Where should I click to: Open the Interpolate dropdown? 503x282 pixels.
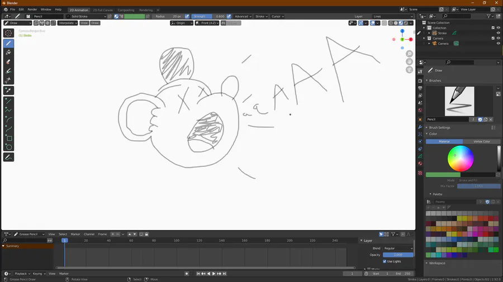(x=68, y=23)
